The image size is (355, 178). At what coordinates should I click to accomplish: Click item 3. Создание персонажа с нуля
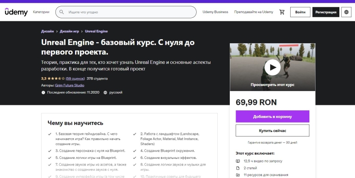point(90,151)
